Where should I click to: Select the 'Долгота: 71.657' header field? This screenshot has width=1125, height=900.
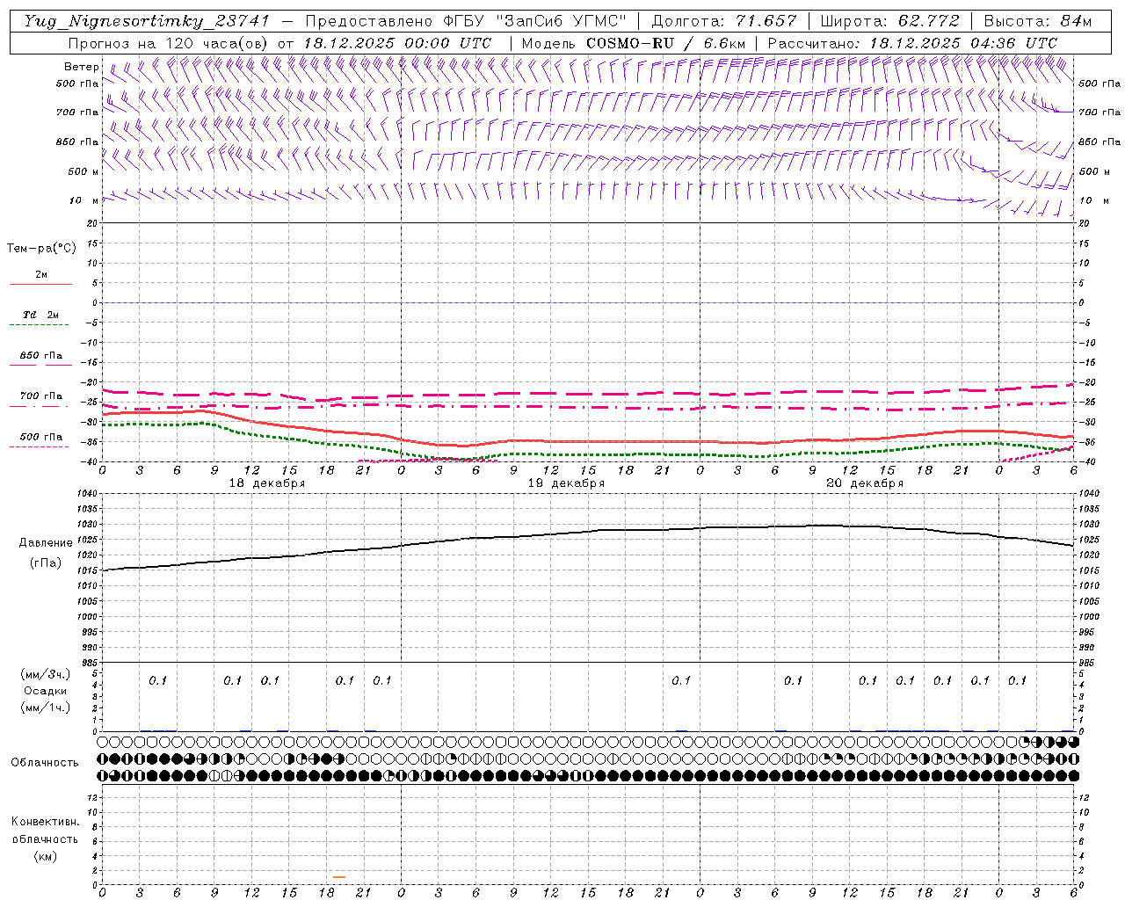click(x=724, y=21)
